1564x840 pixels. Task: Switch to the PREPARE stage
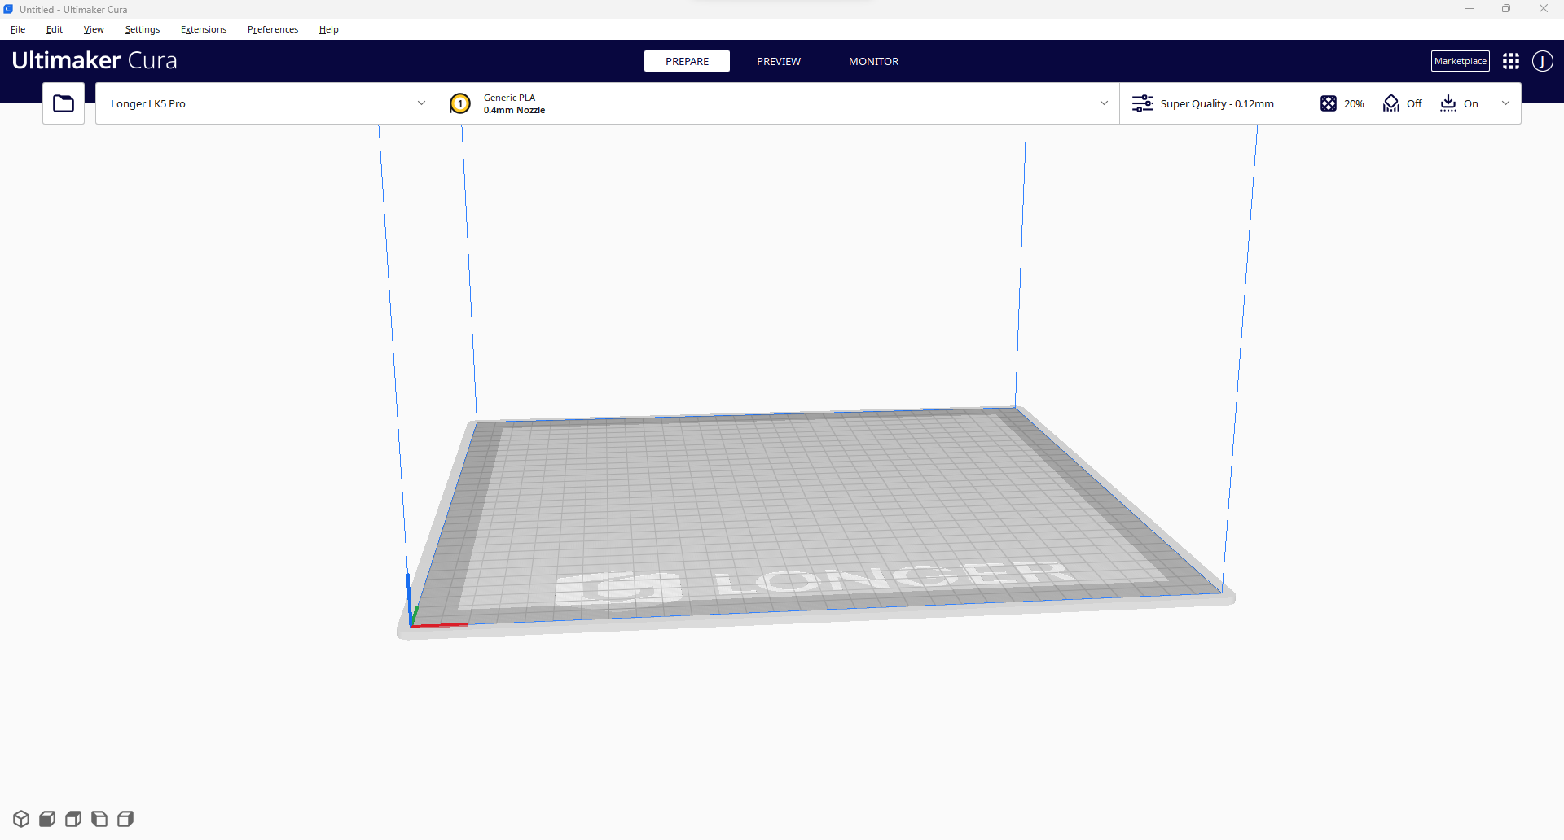click(687, 61)
